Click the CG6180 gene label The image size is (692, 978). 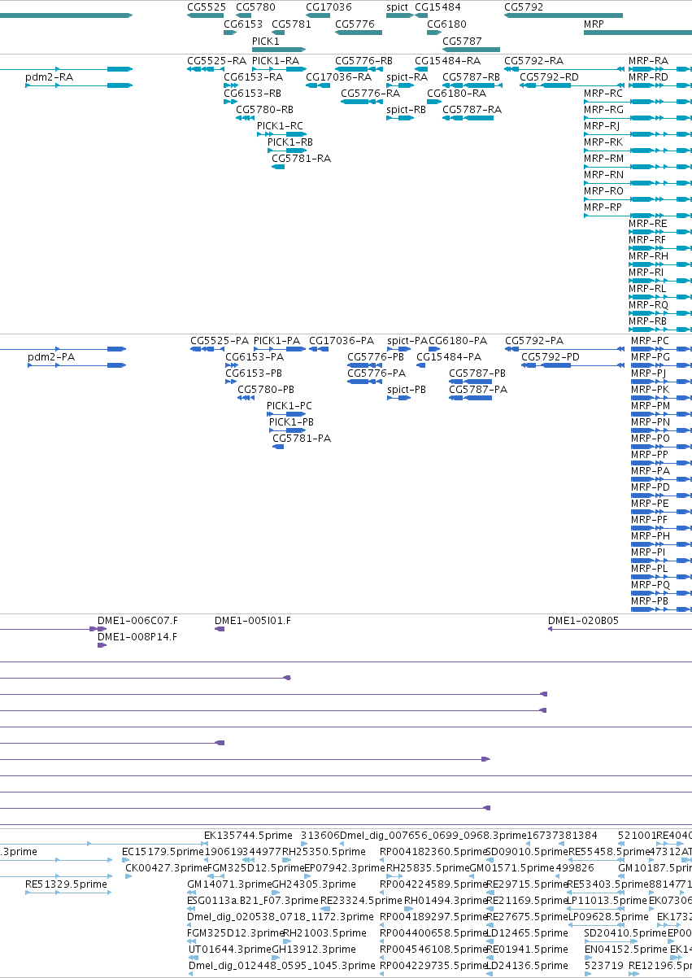pyautogui.click(x=446, y=24)
